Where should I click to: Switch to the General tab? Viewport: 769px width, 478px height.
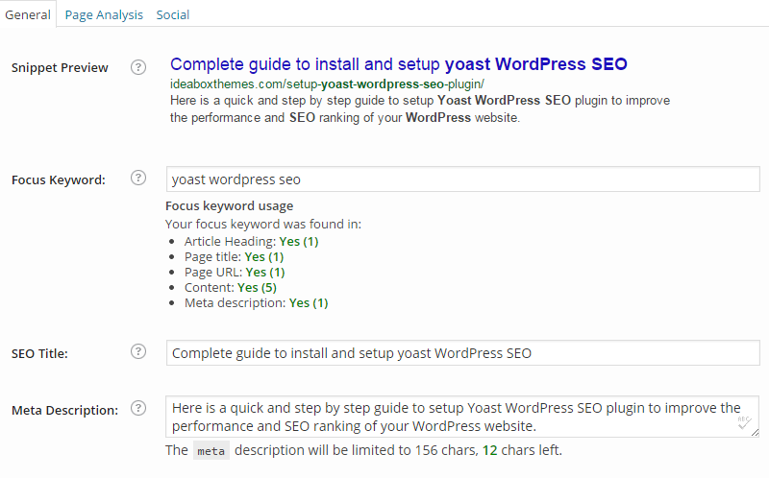tap(28, 14)
